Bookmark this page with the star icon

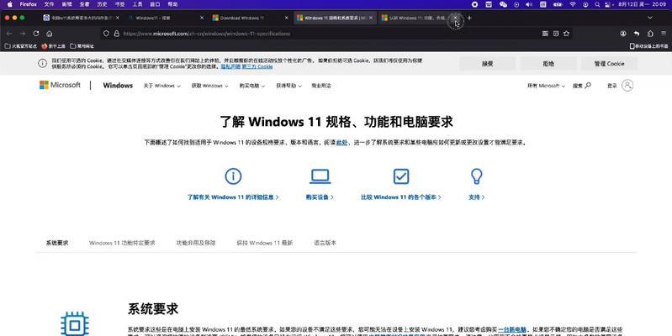point(566,34)
